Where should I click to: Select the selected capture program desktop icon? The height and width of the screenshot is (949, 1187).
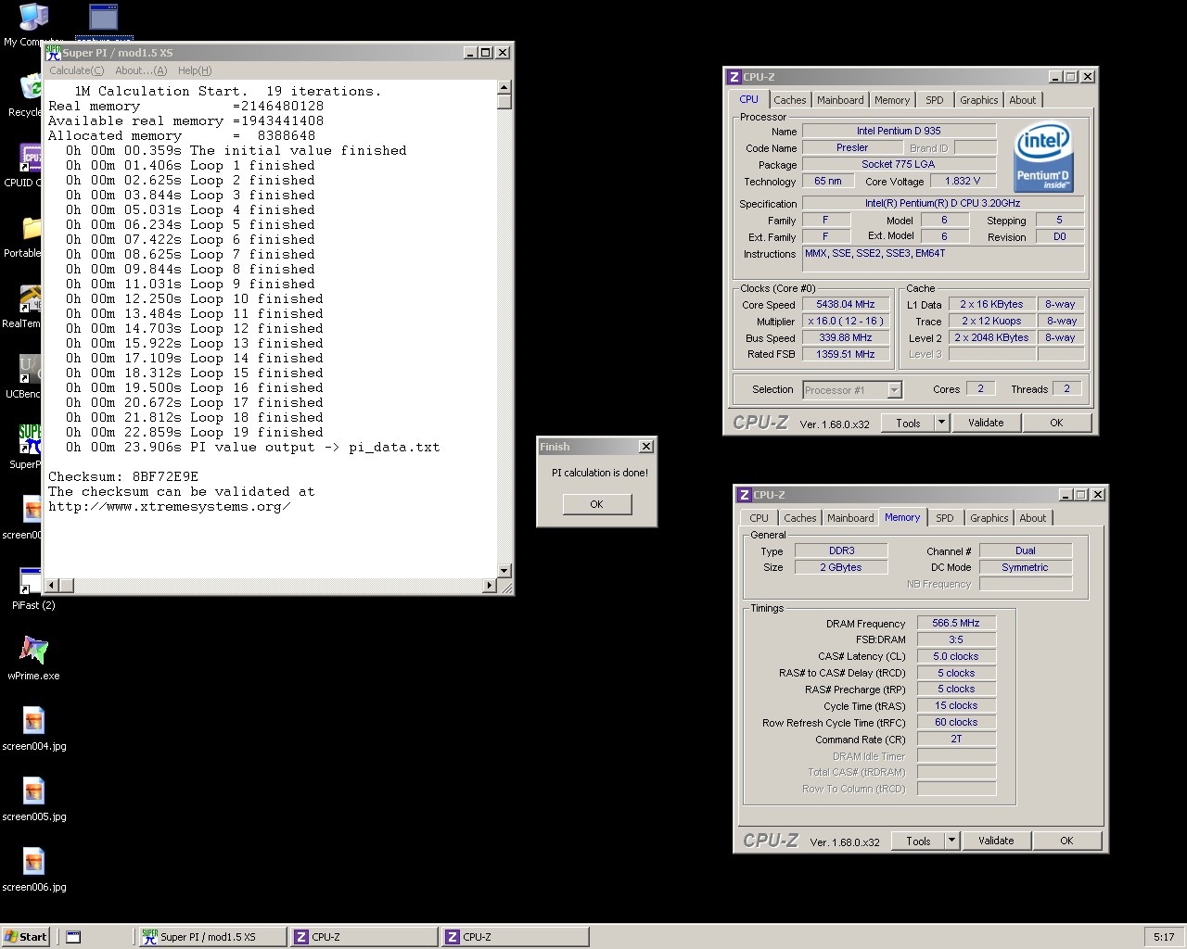[104, 19]
